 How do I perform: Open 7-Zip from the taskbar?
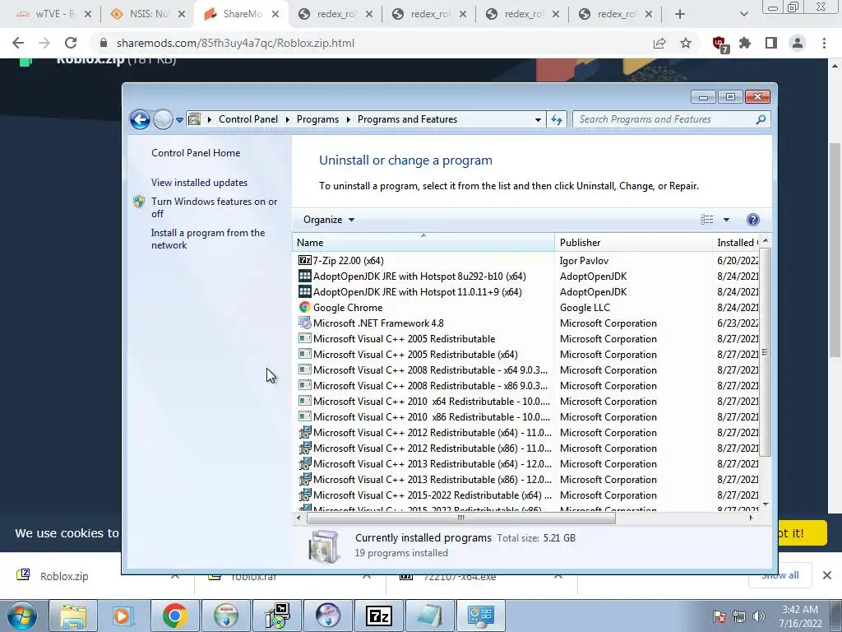point(379,616)
